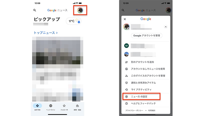Open このデバイスのアカウントを管理
This screenshot has height=116, width=206.
146,76
